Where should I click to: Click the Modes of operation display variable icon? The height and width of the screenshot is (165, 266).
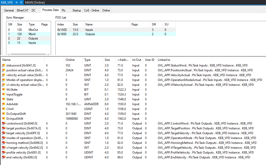(x=4, y=80)
